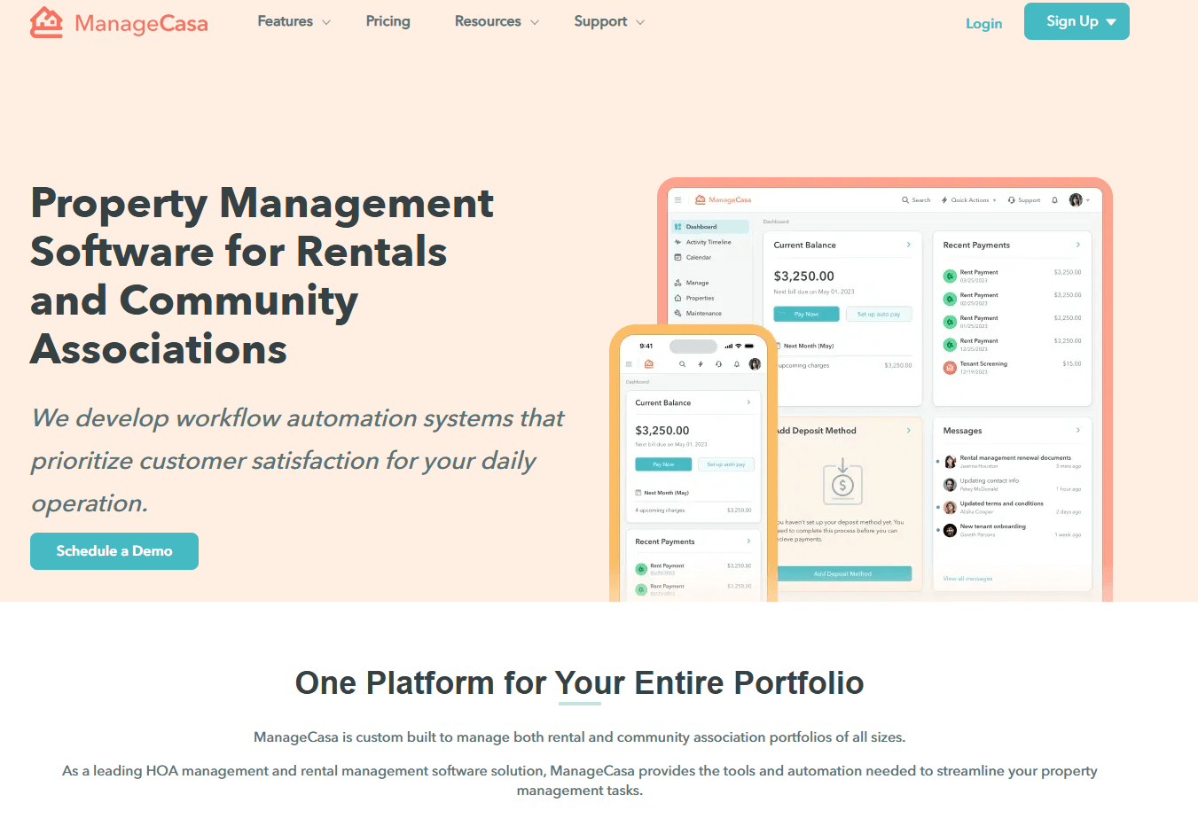The height and width of the screenshot is (826, 1198).
Task: Click the hamburger menu in the dashboard mockup
Action: click(677, 199)
